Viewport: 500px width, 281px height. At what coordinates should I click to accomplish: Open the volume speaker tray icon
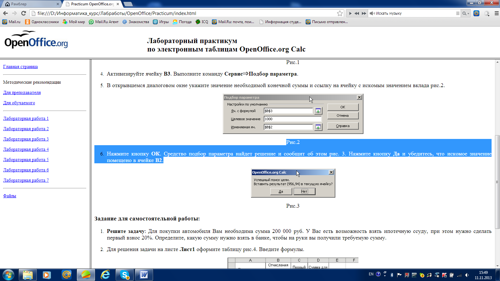pyautogui.click(x=467, y=275)
